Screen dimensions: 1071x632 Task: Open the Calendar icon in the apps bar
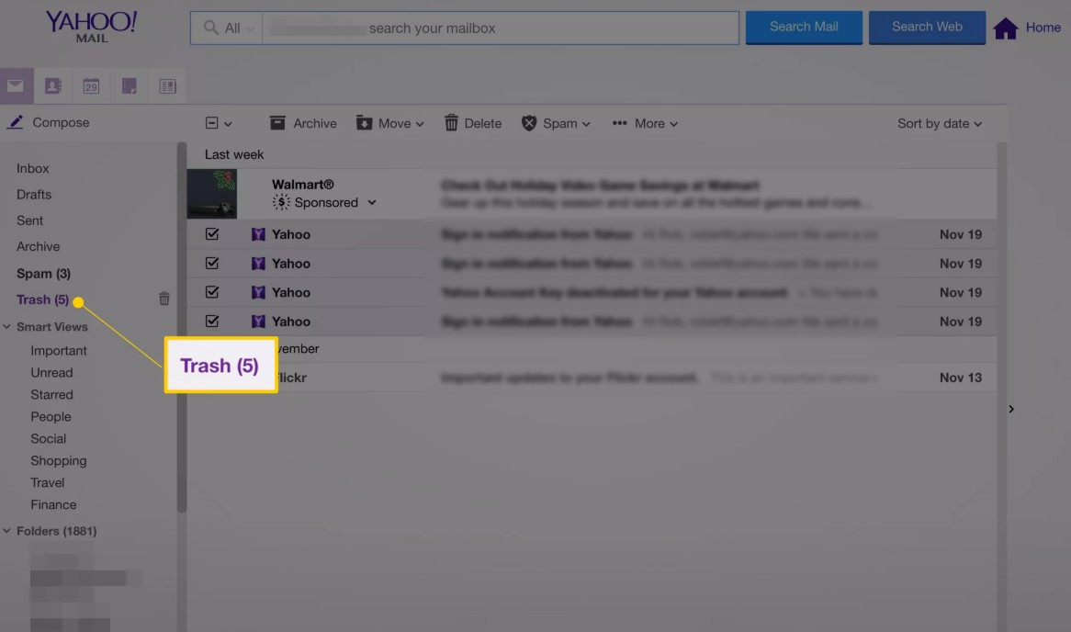pyautogui.click(x=91, y=85)
